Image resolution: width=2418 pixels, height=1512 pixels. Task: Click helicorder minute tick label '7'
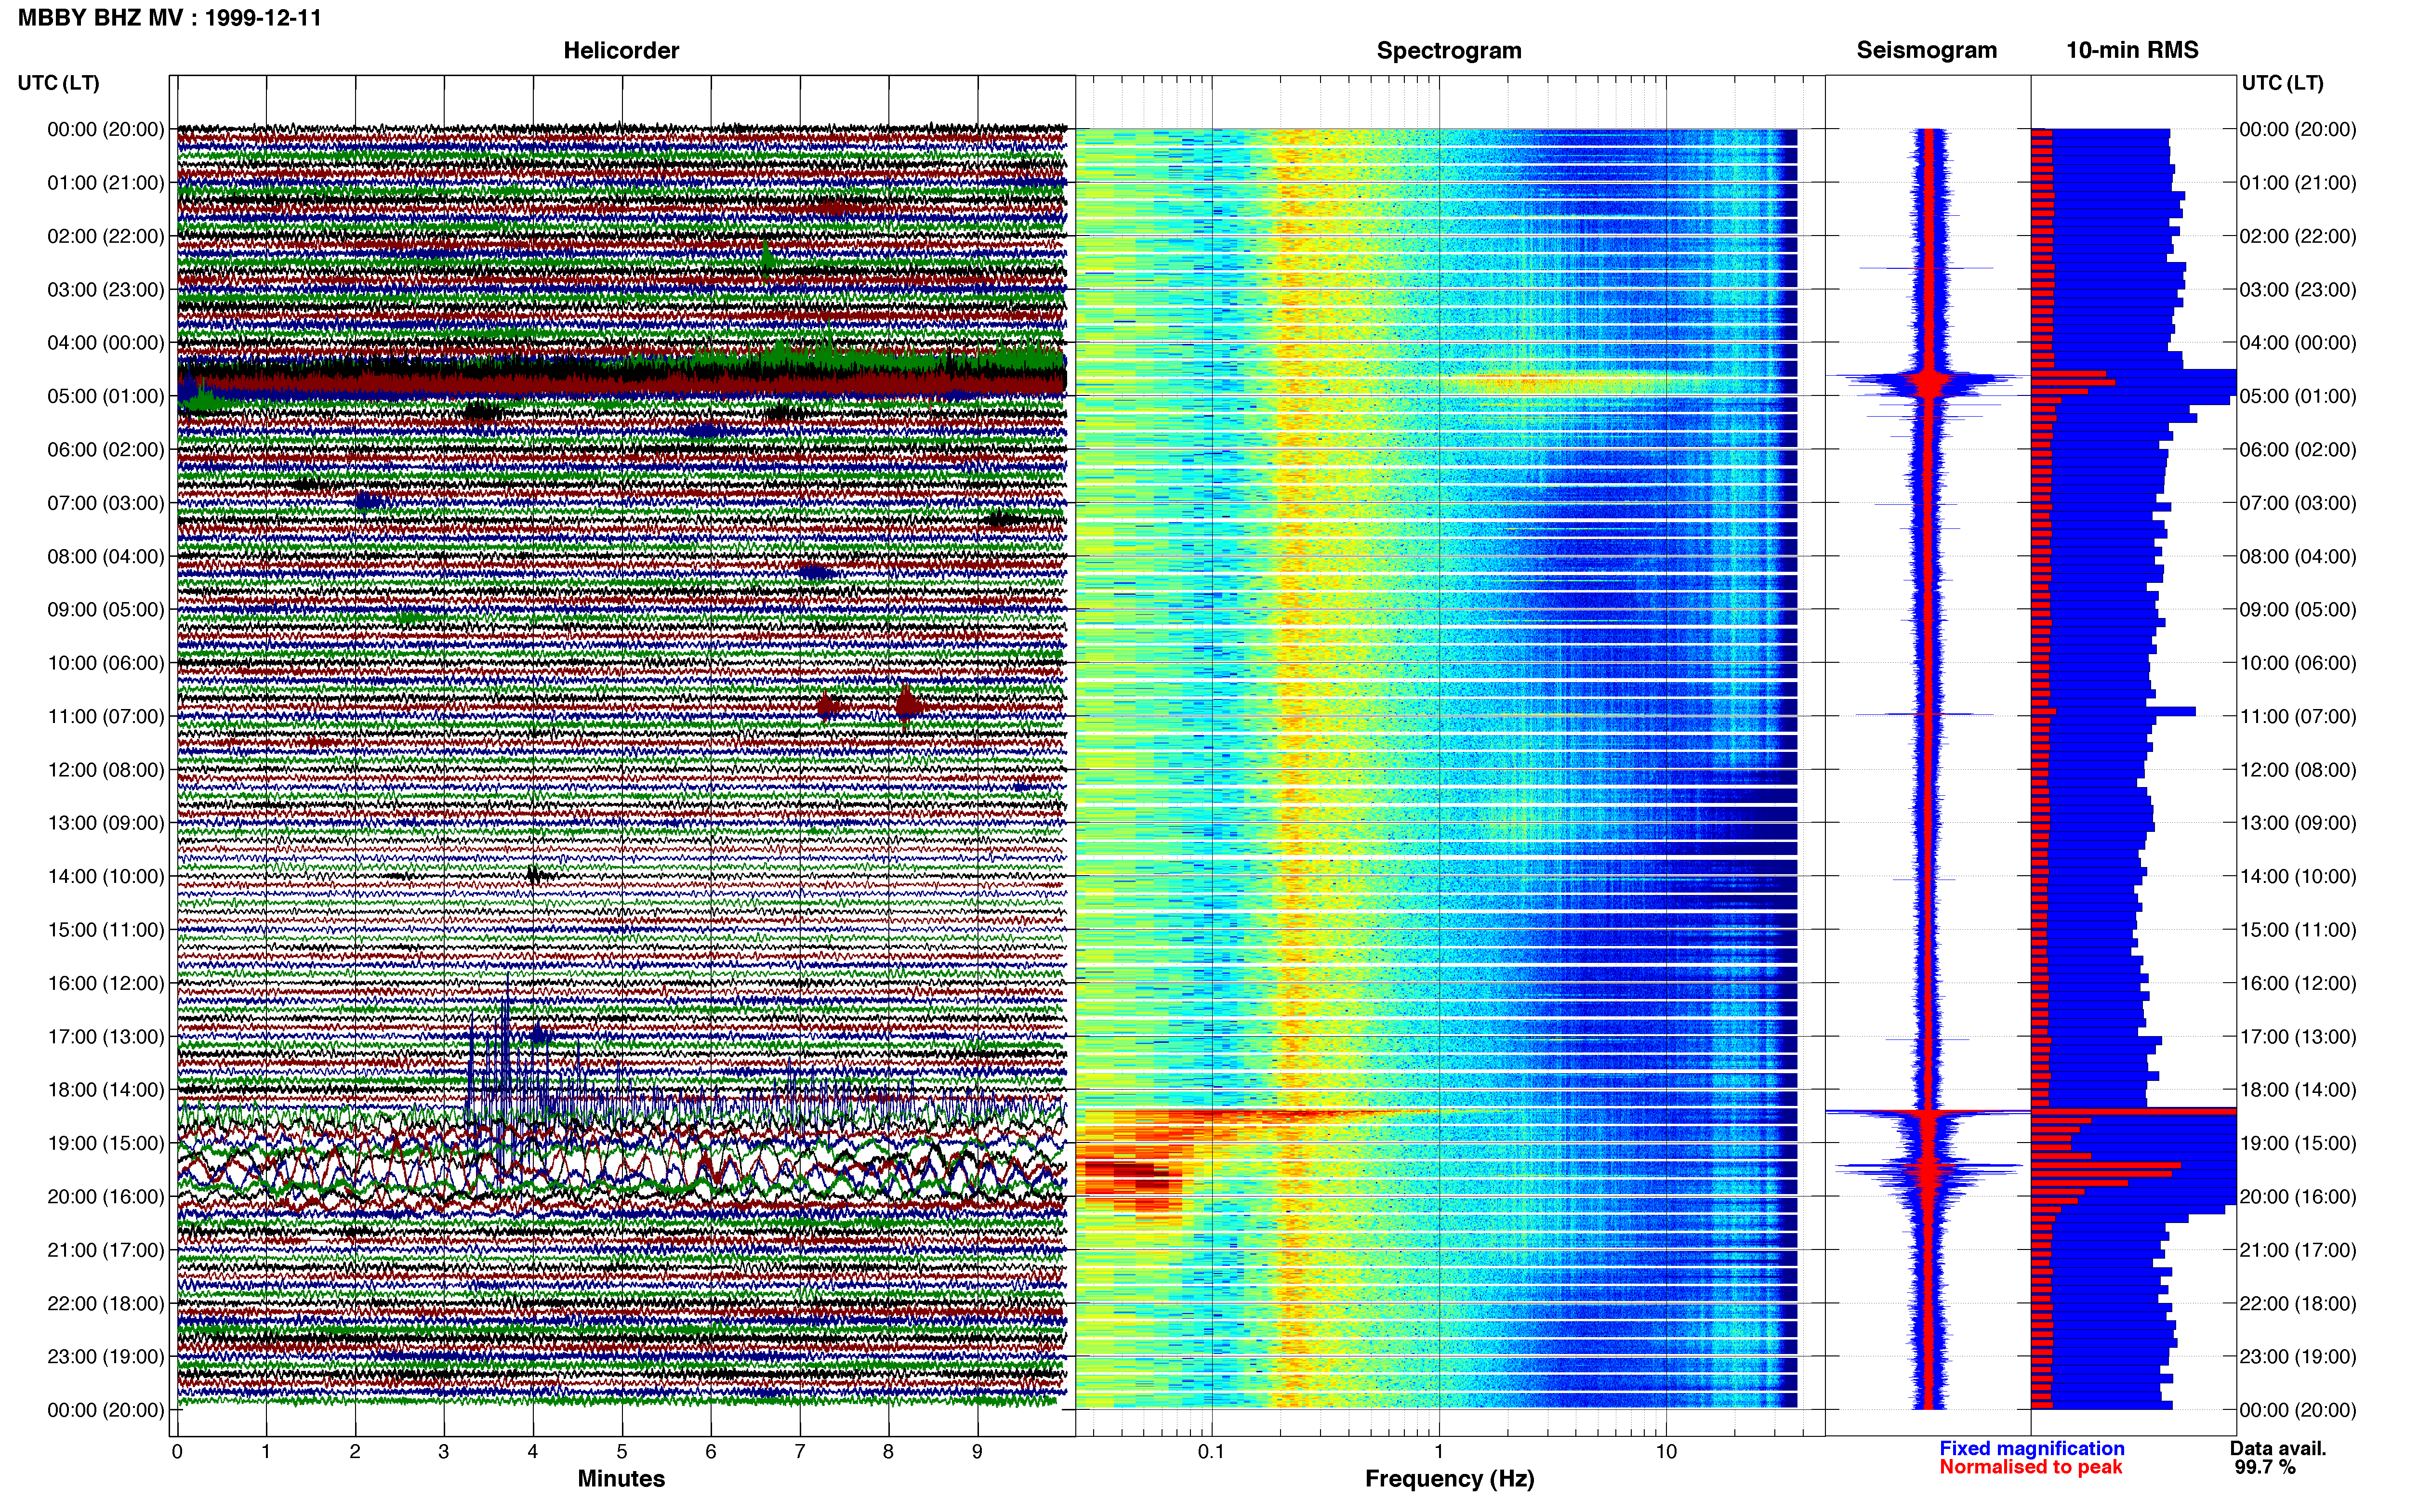(800, 1451)
